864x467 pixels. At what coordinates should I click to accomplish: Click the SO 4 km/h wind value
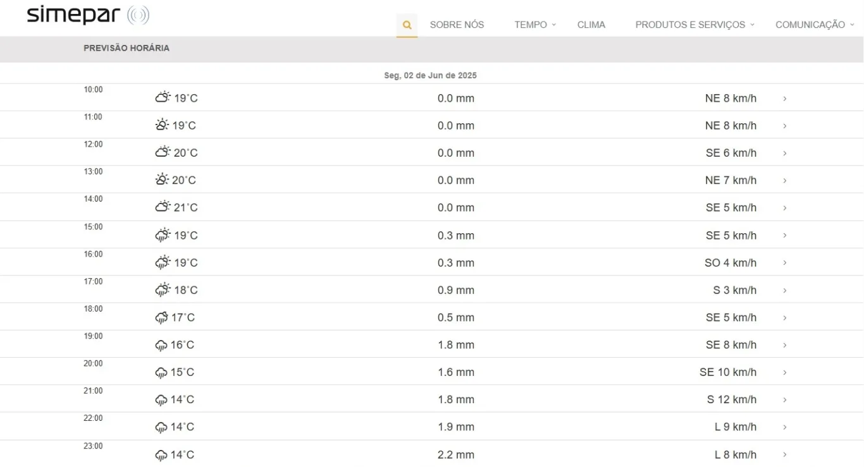coord(731,262)
